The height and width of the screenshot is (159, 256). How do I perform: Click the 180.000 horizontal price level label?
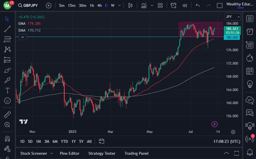tap(232, 37)
